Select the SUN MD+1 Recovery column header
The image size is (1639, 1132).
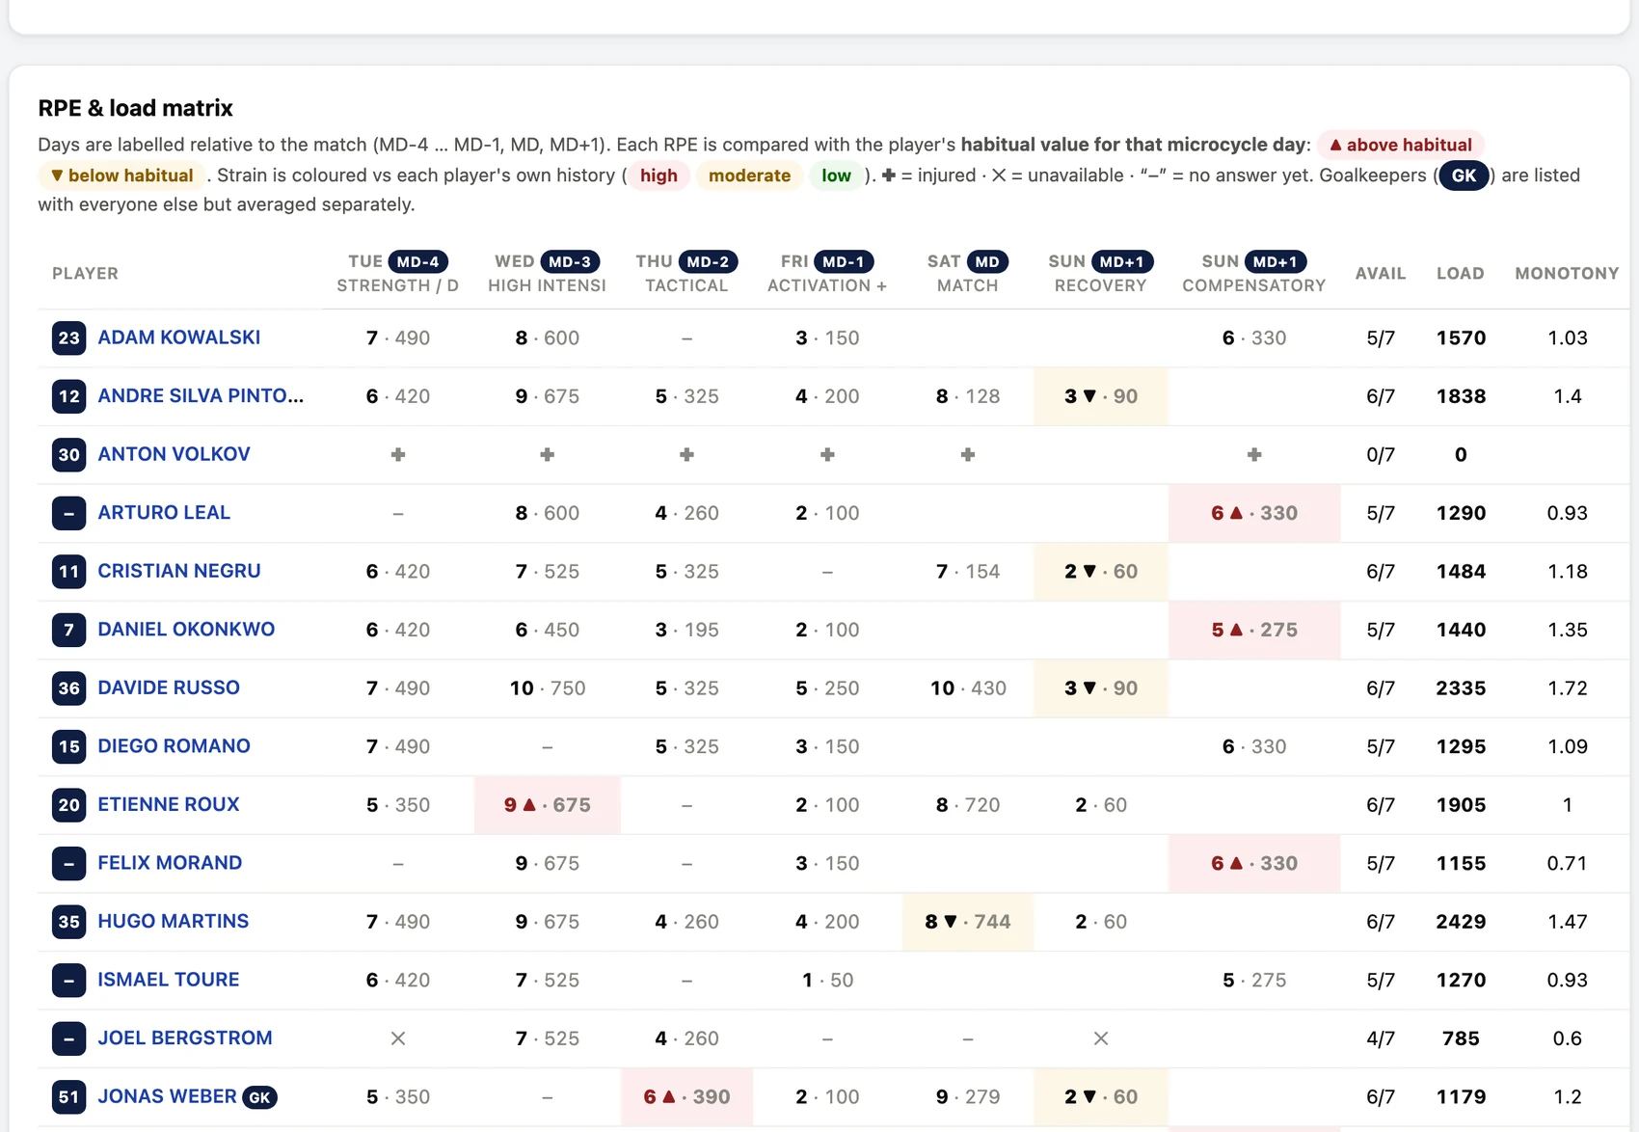(1101, 273)
